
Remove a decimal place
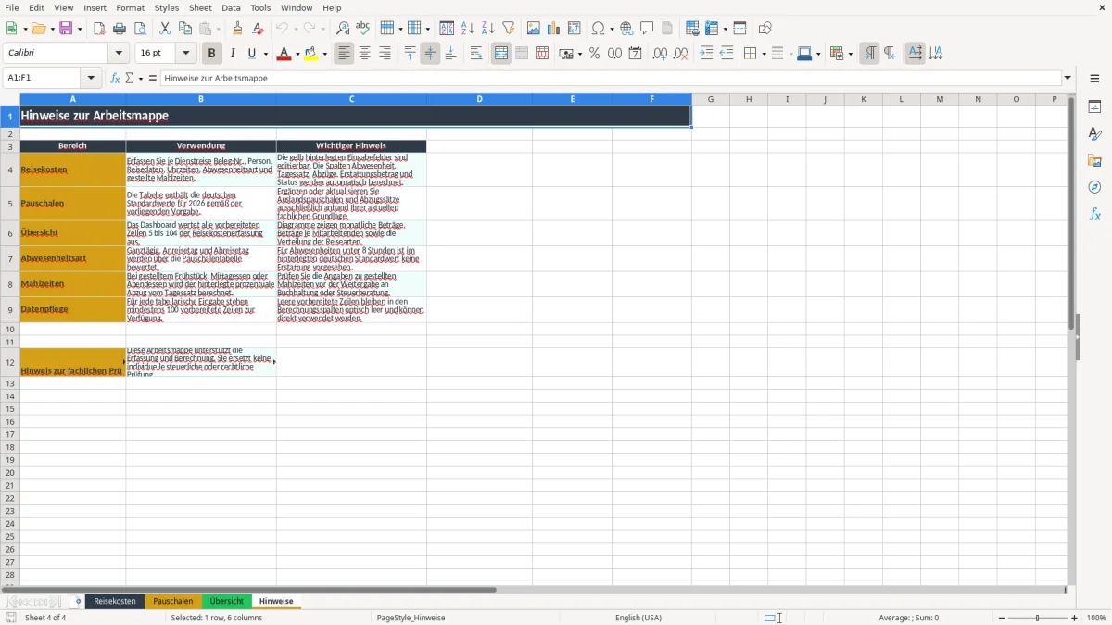click(x=680, y=54)
